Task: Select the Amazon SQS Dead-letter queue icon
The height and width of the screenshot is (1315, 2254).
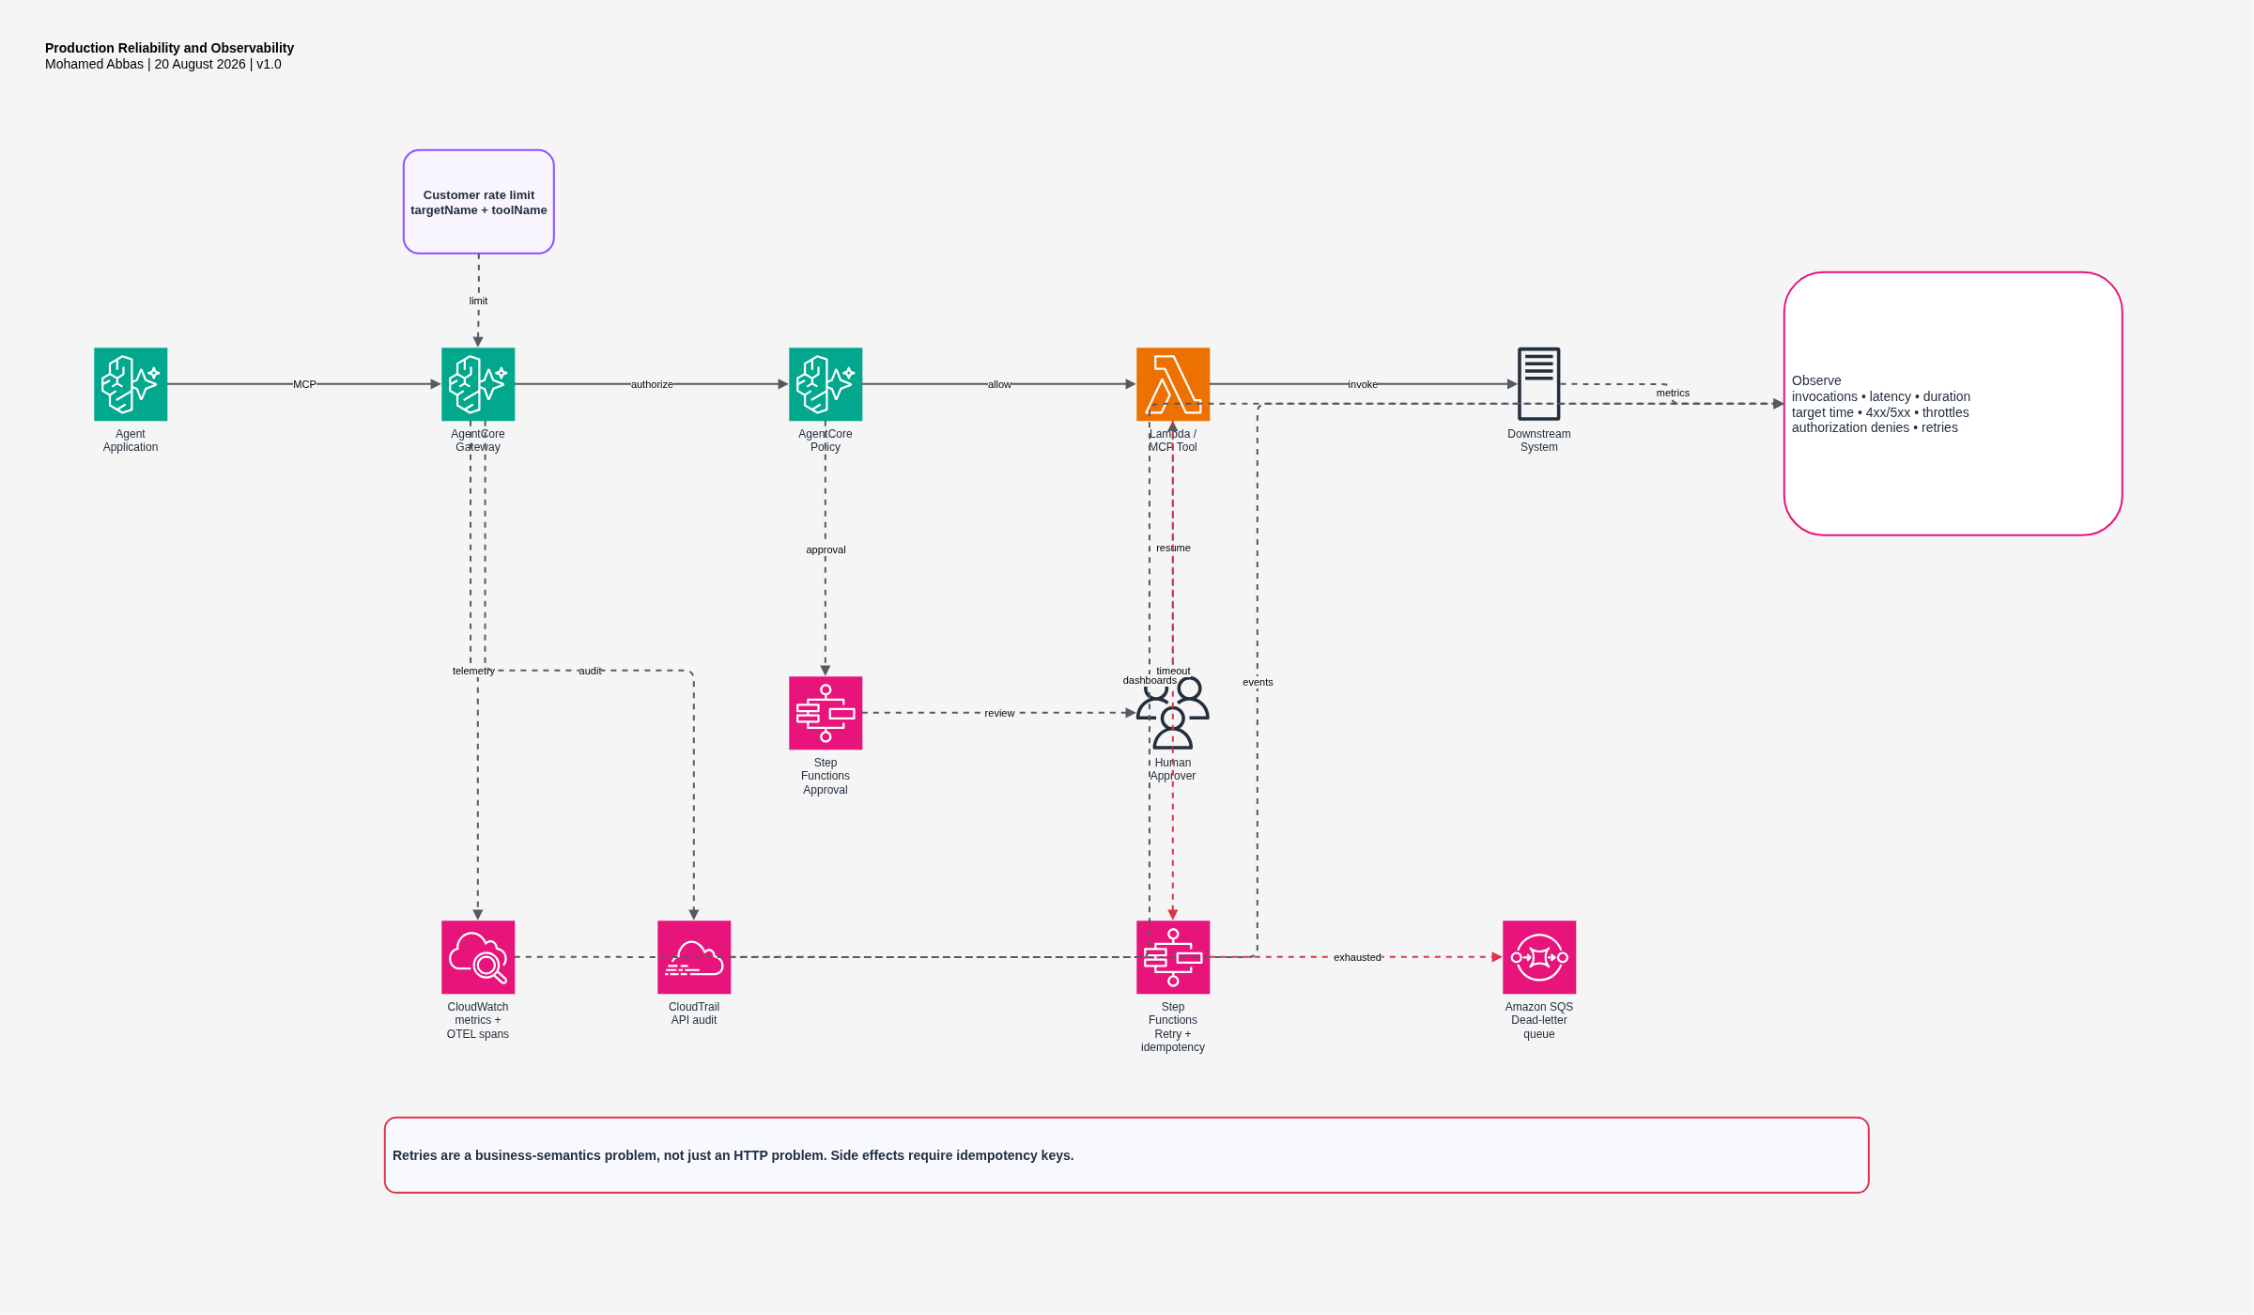Action: [1539, 957]
